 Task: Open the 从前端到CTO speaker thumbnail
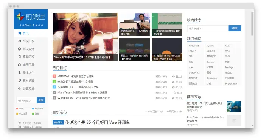(x=135, y=25)
